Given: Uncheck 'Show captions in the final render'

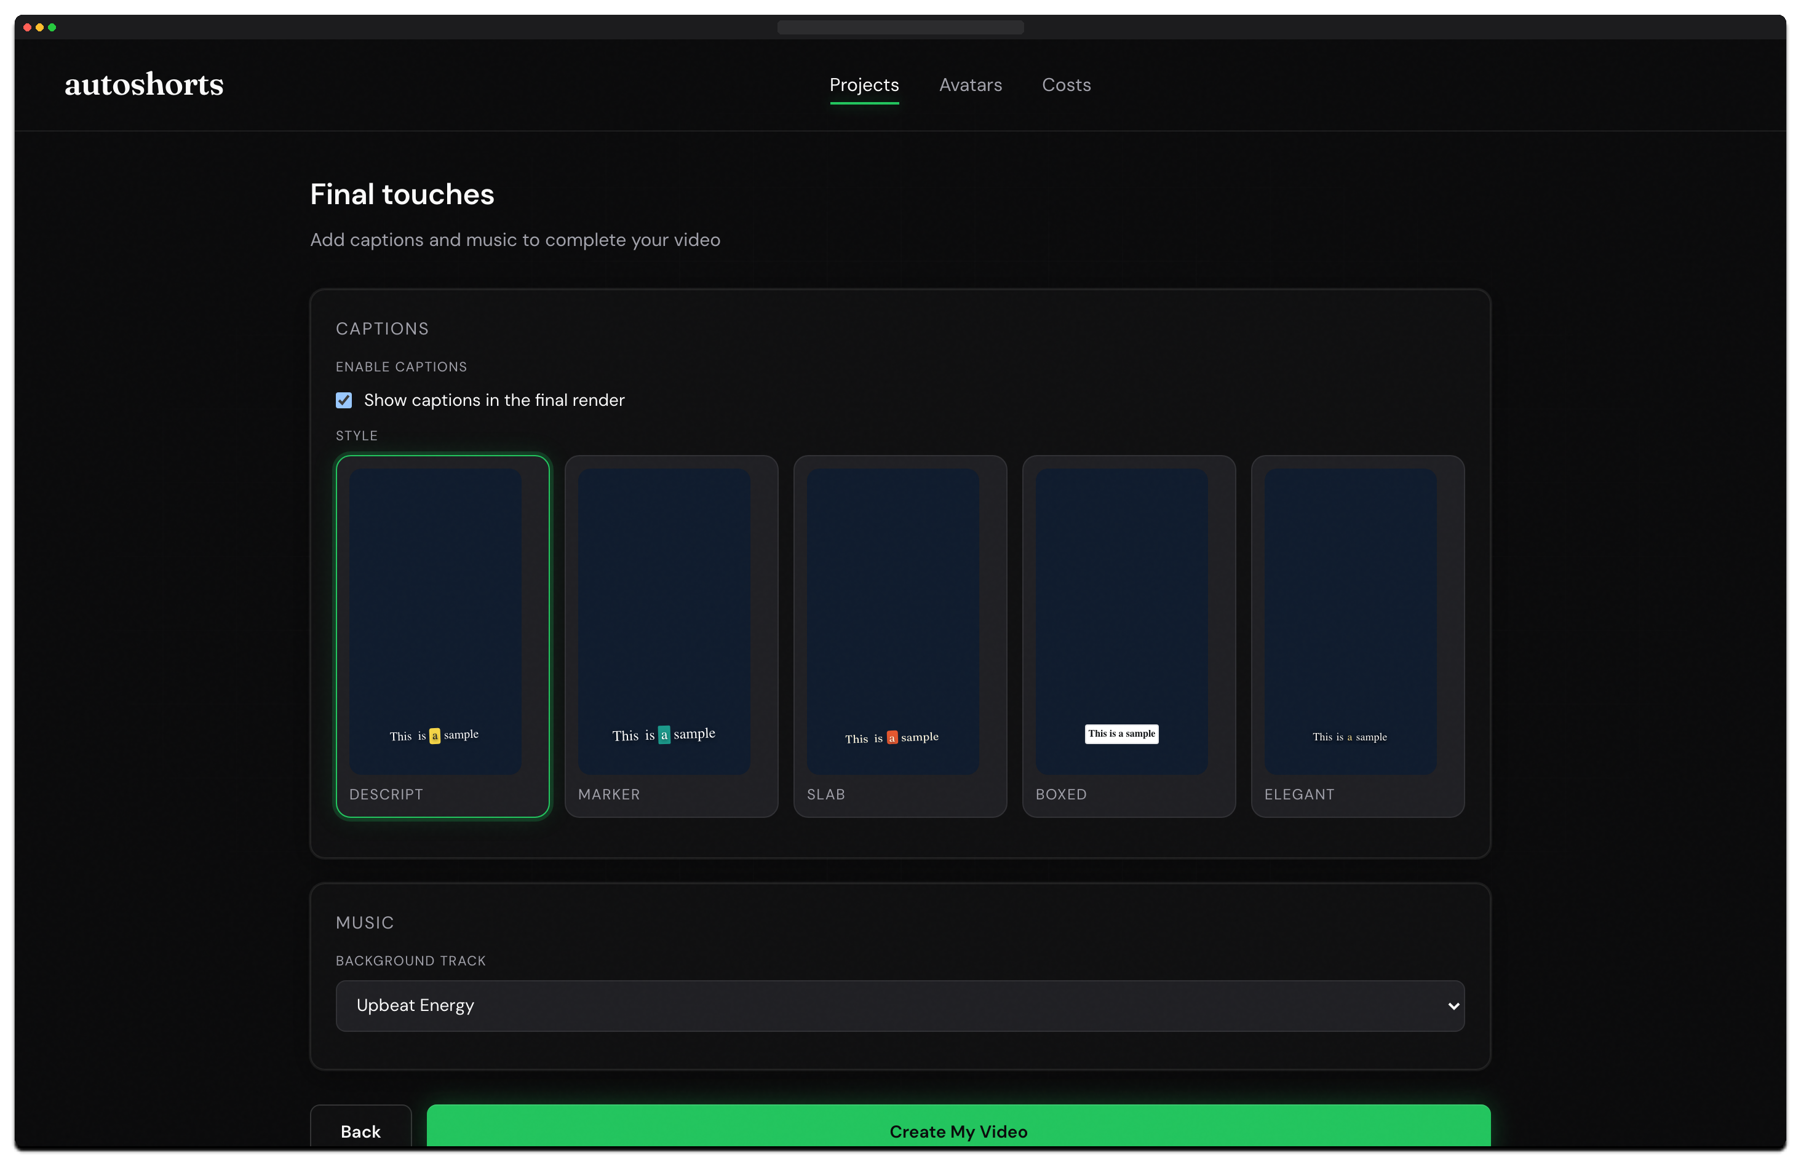Looking at the screenshot, I should [x=344, y=400].
